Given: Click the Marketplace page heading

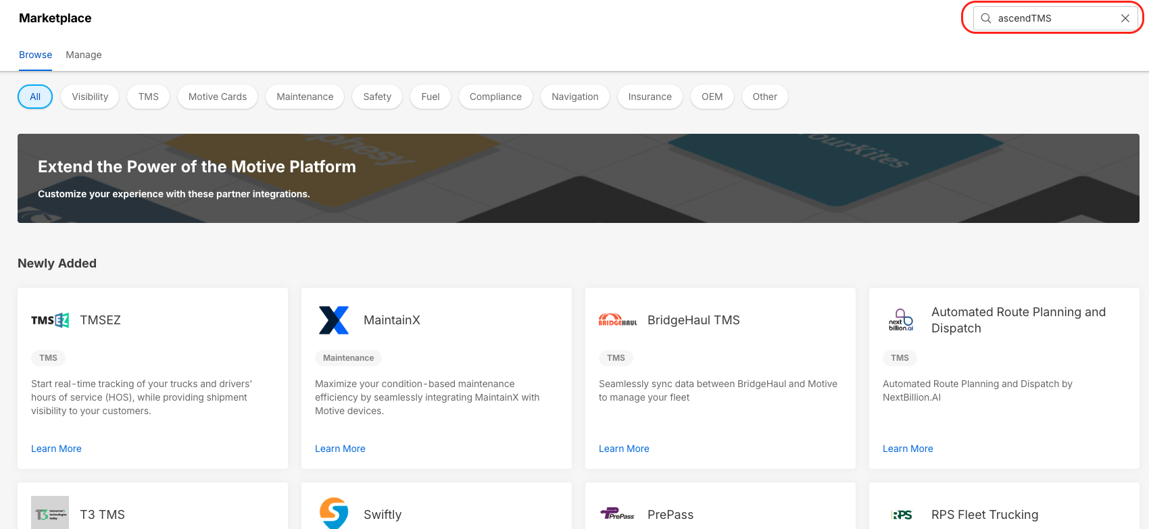Looking at the screenshot, I should (x=55, y=18).
